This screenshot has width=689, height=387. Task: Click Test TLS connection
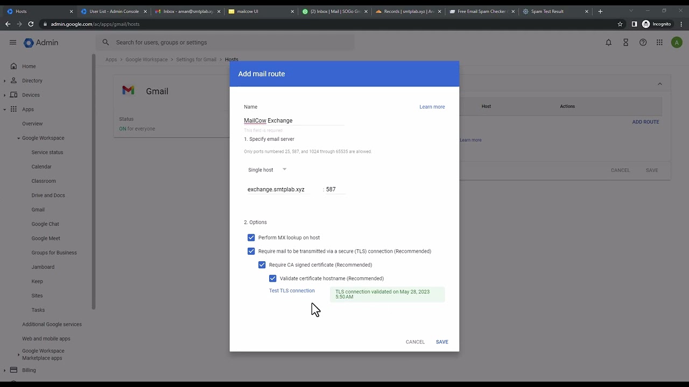pyautogui.click(x=292, y=291)
